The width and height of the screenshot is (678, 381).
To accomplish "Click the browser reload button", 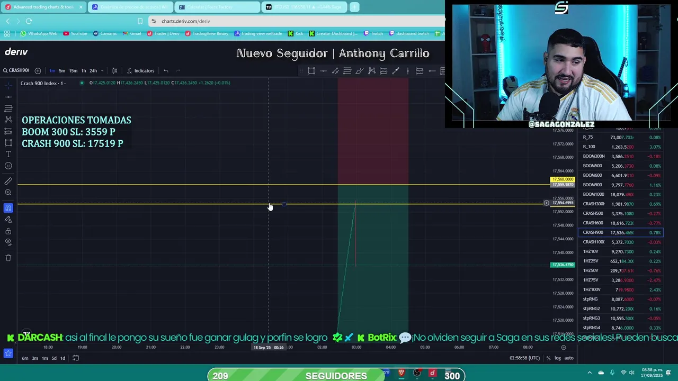I will (x=29, y=21).
